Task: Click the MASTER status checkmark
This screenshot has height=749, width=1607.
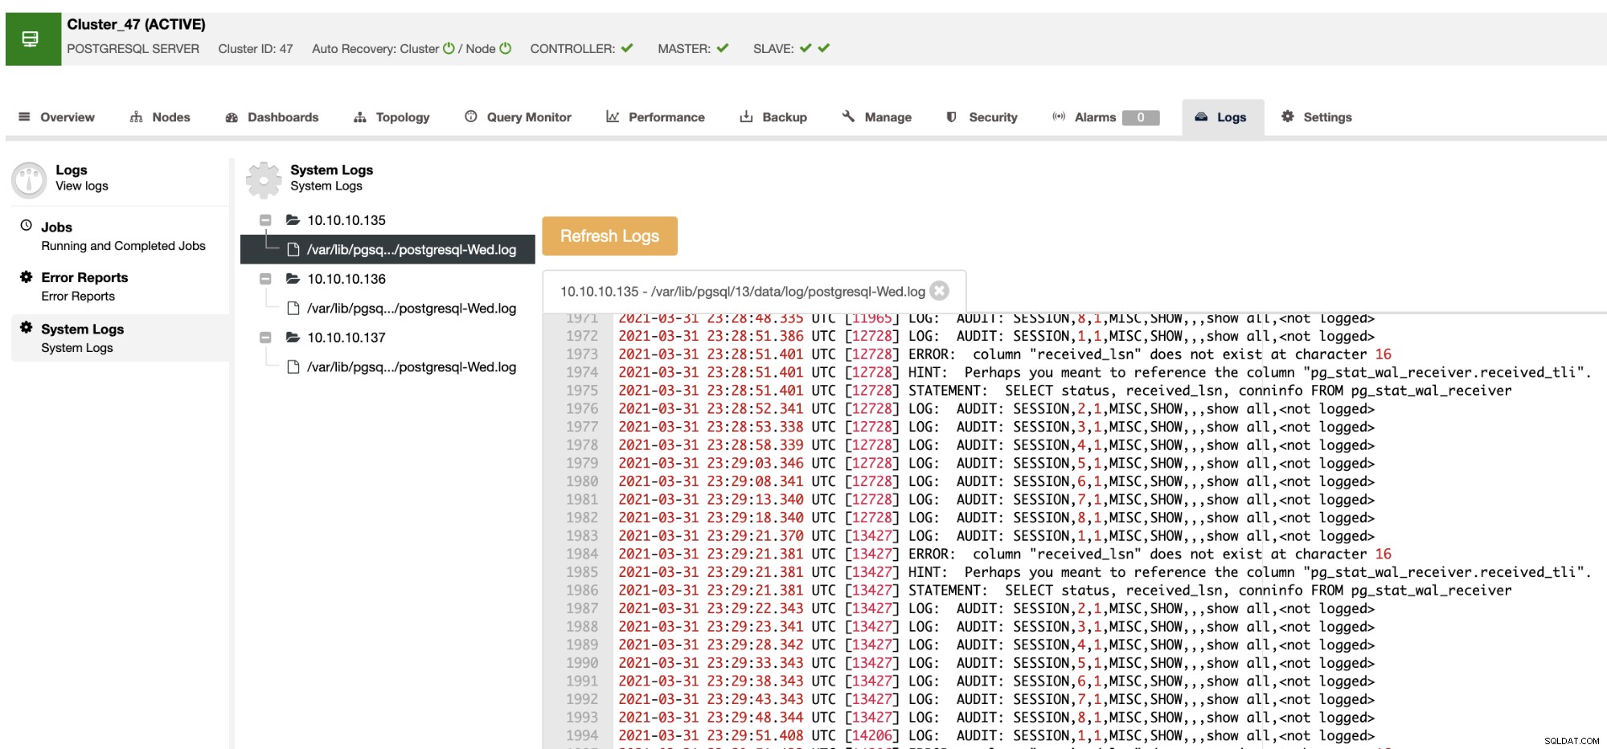Action: (723, 48)
